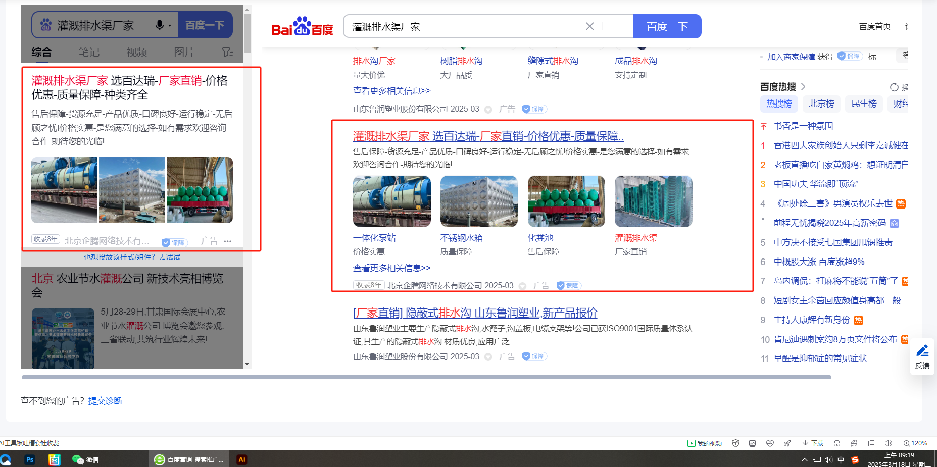Click the Baidu paw icon in mobile search box
Screen dimensions: 937x467
point(46,25)
